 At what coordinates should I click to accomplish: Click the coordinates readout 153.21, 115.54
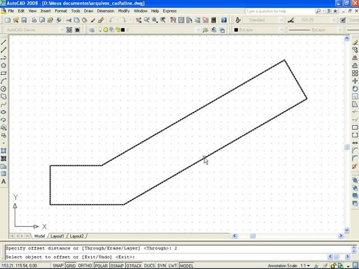pos(19,266)
